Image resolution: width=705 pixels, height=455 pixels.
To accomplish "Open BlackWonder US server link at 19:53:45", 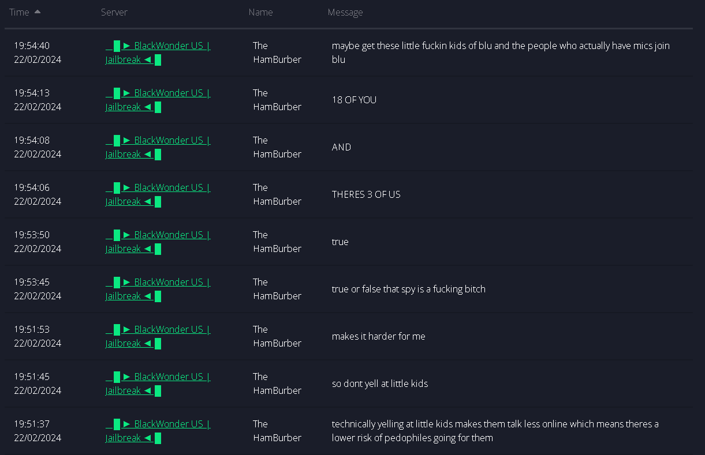I will [158, 289].
